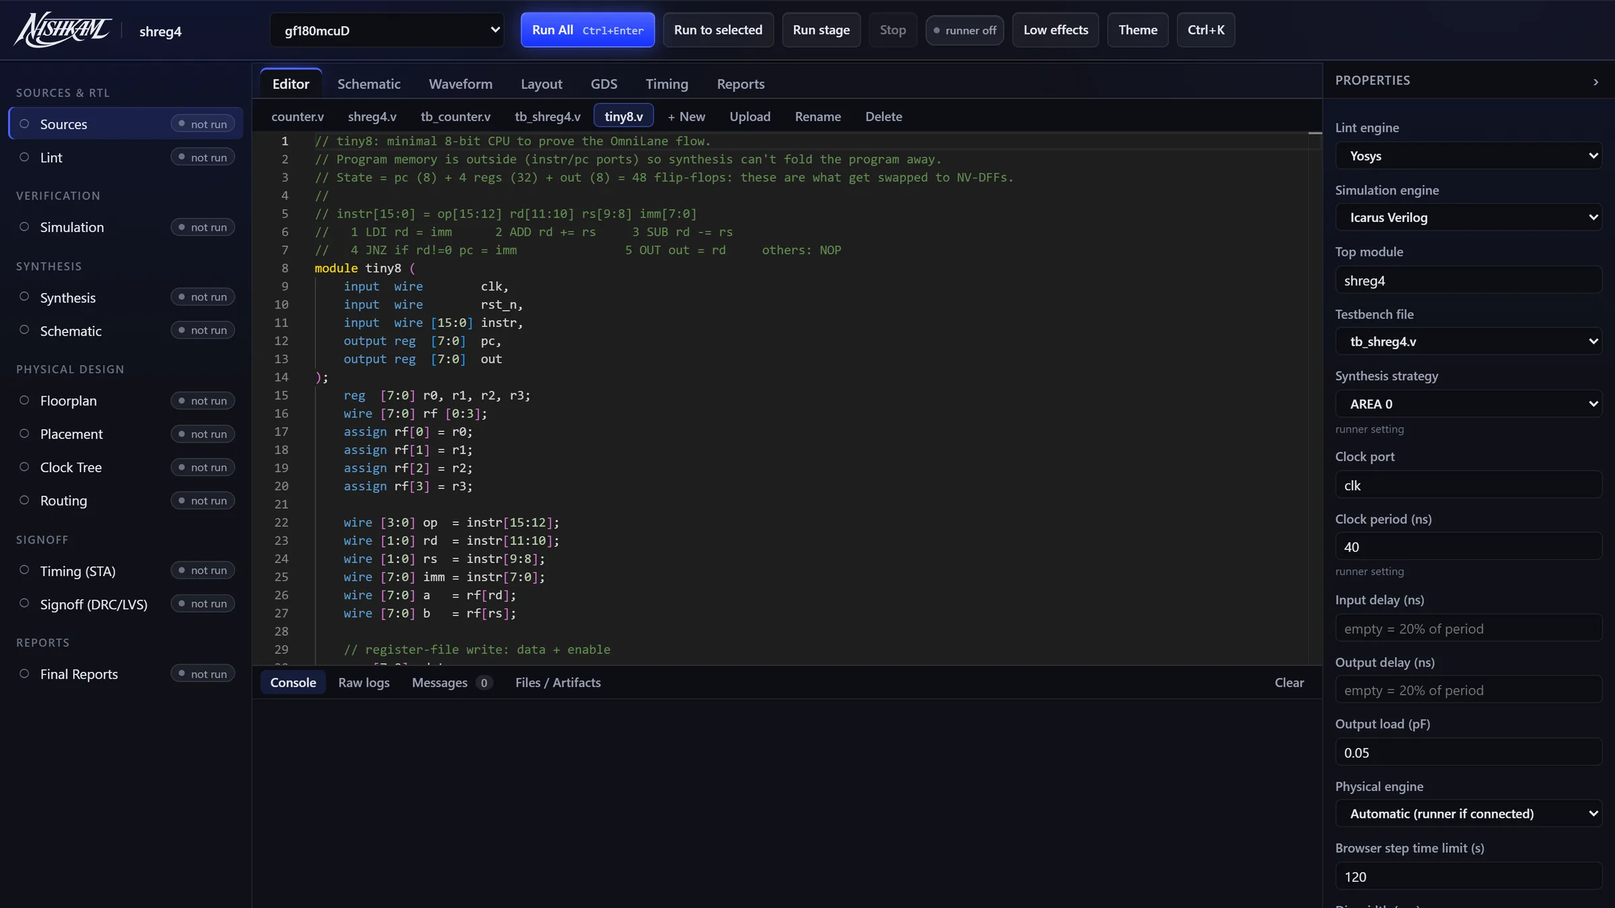Switch to the Layout tab

541,84
